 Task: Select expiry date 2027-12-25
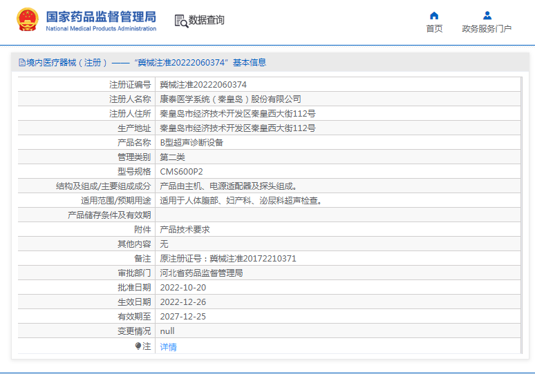pyautogui.click(x=183, y=317)
